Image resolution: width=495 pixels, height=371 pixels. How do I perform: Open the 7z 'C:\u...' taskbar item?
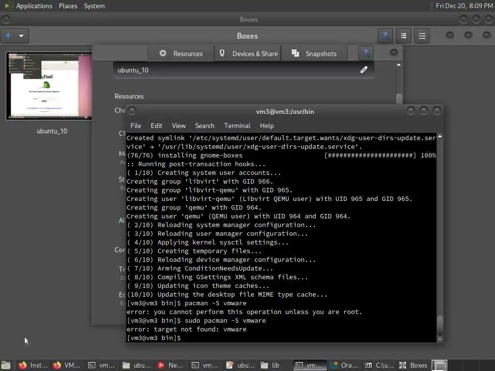[x=379, y=365]
